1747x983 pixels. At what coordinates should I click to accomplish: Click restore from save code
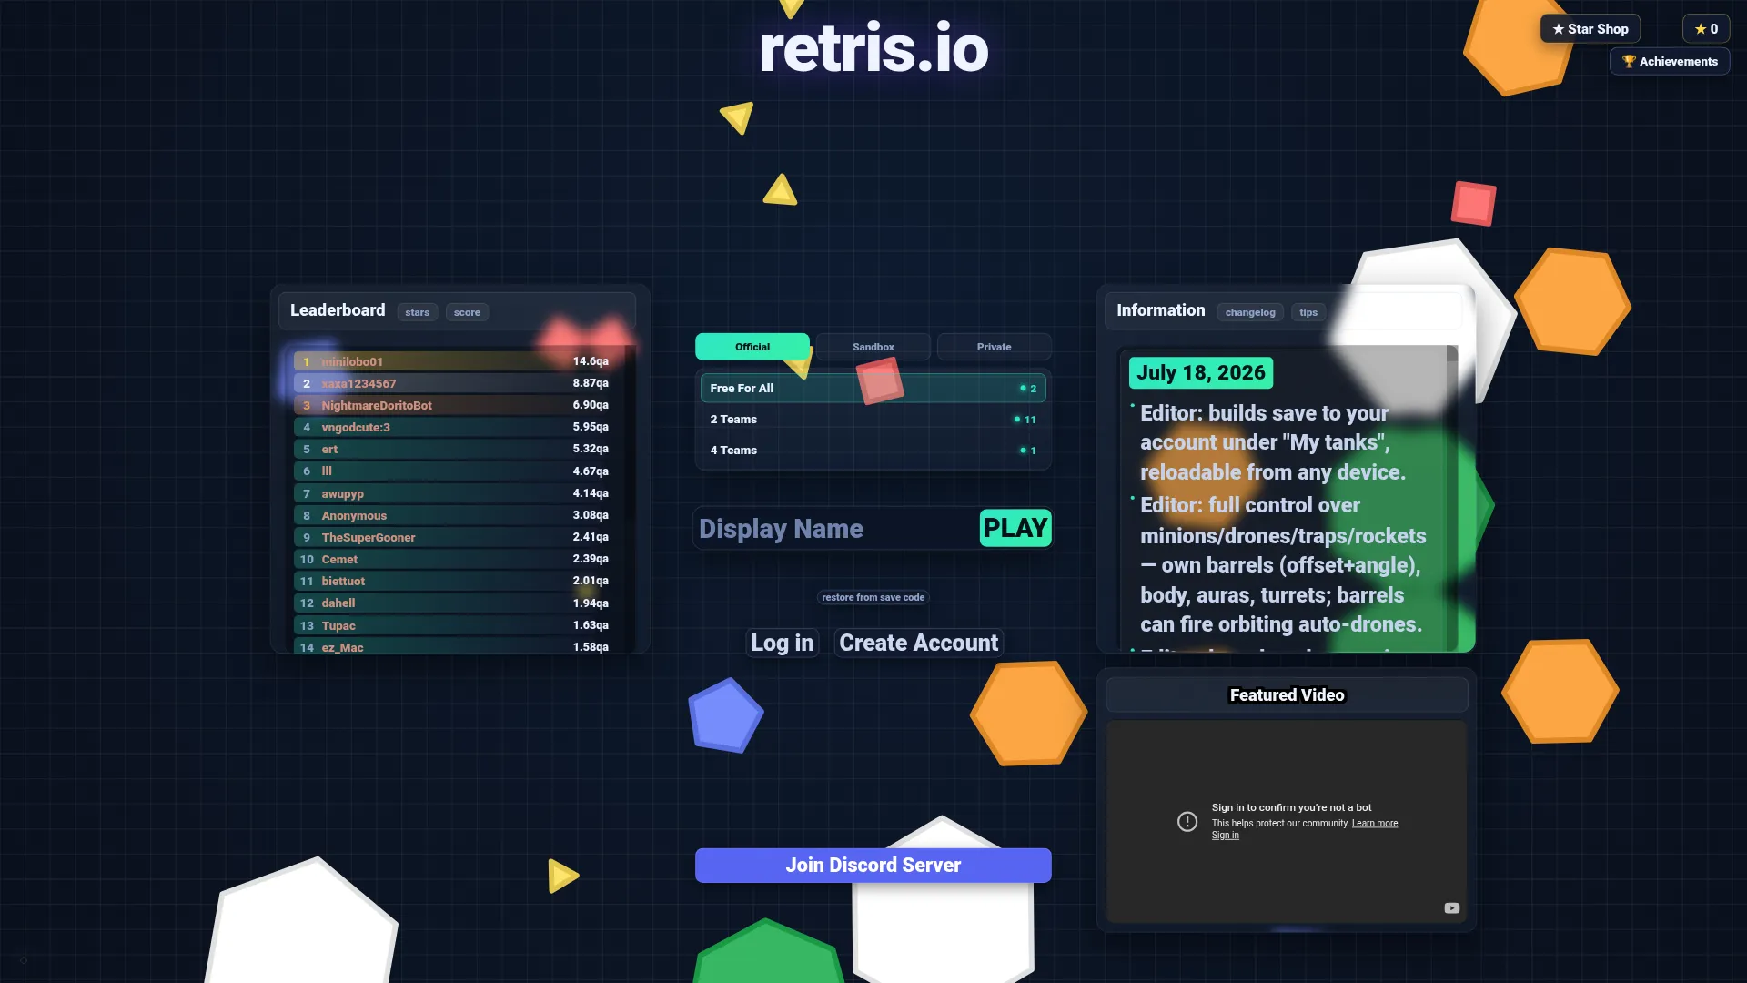coord(873,597)
